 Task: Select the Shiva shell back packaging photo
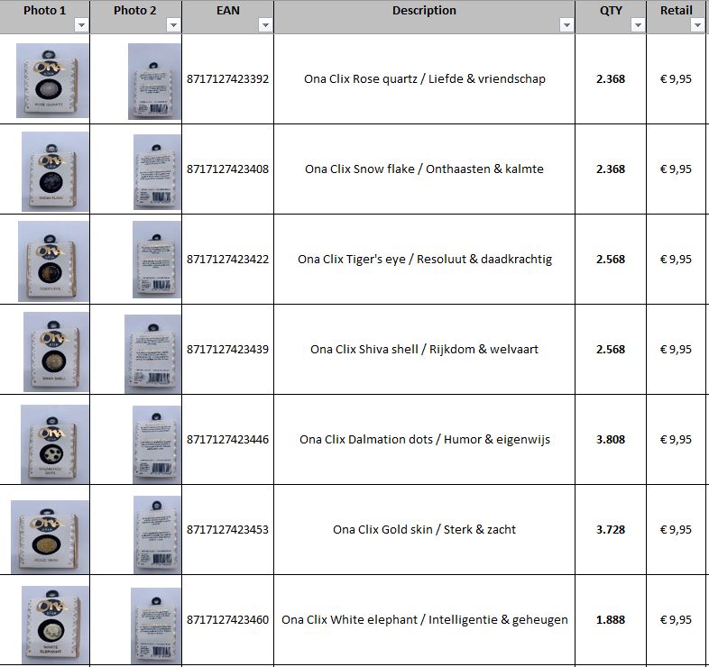pyautogui.click(x=152, y=354)
